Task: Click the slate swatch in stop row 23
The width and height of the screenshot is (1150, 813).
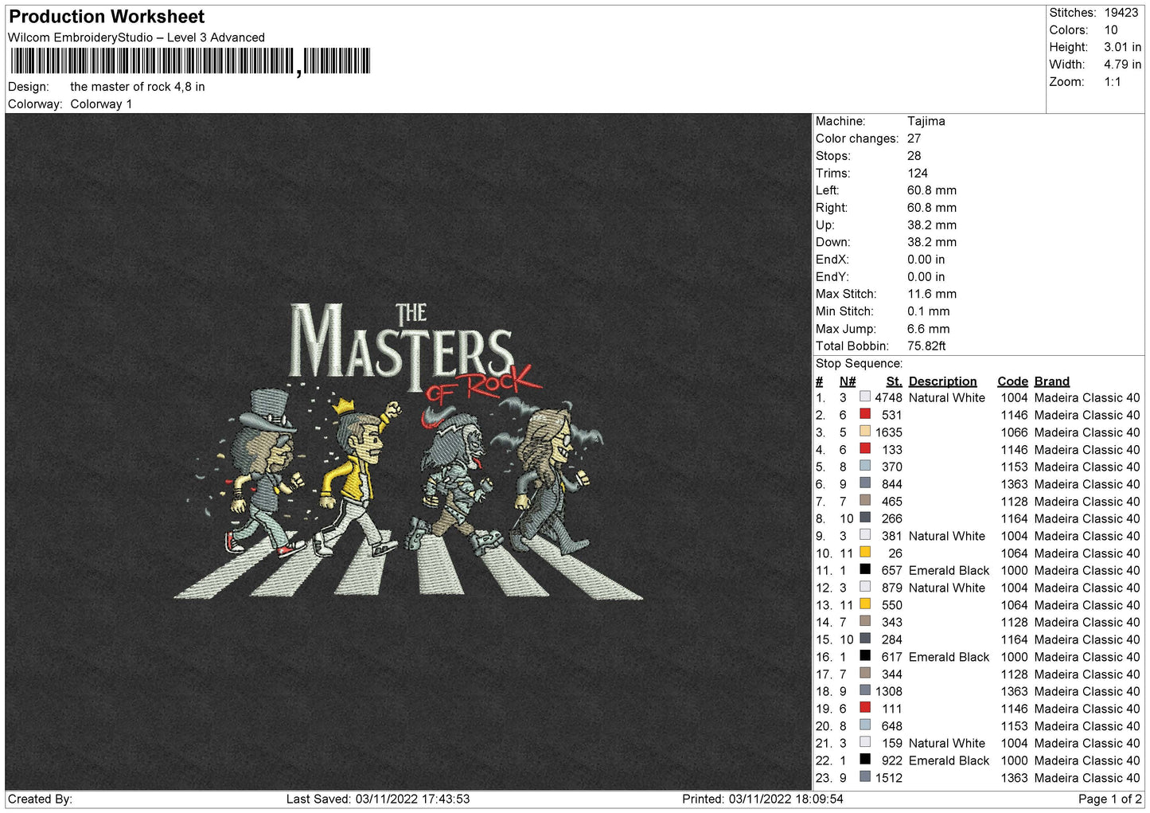Action: coord(865,777)
